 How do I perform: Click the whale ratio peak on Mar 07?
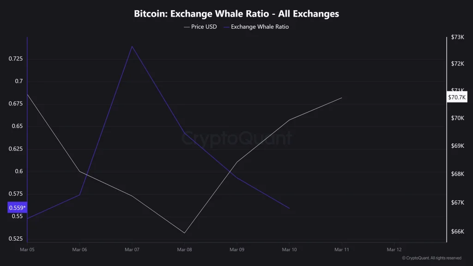pyautogui.click(x=132, y=46)
